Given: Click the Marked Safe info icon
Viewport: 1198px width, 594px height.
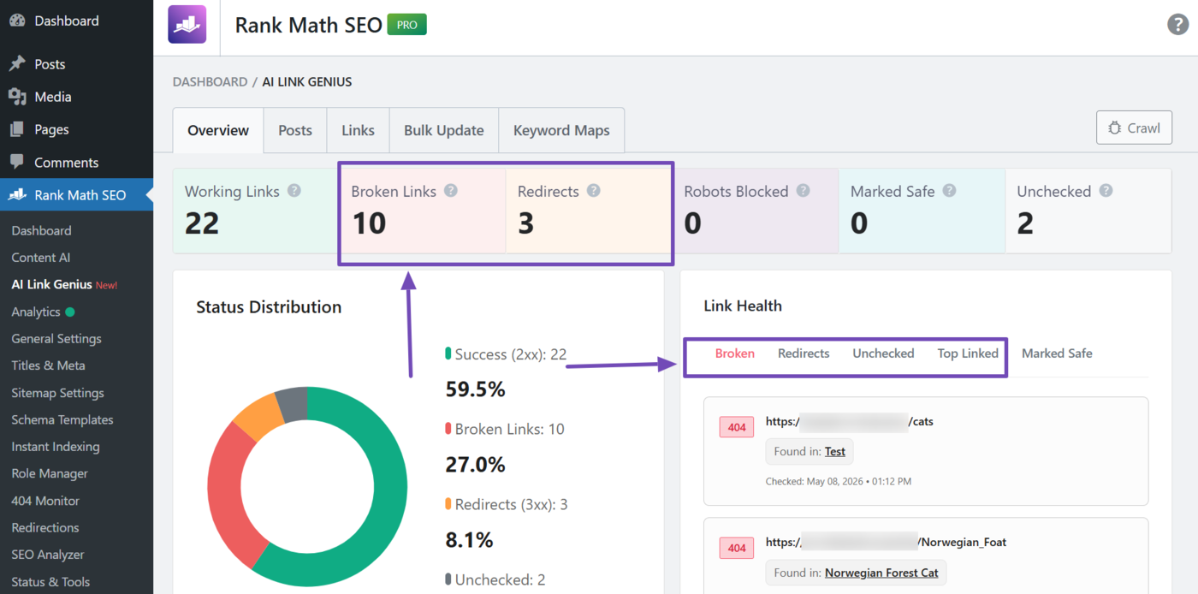Looking at the screenshot, I should (x=949, y=191).
